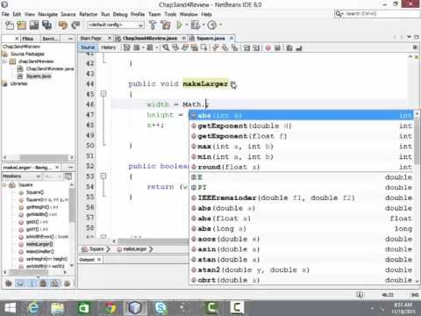Image resolution: width=421 pixels, height=316 pixels.
Task: Run the project with green arrow
Action: tap(180, 25)
